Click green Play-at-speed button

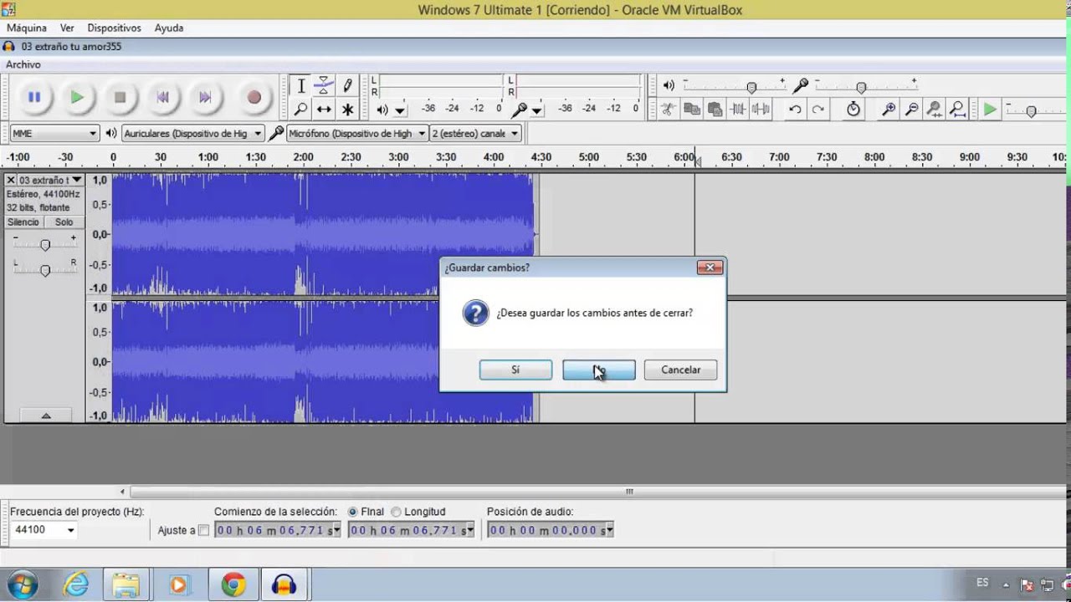[x=990, y=109]
